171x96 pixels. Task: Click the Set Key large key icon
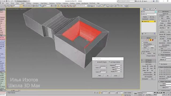(135, 94)
